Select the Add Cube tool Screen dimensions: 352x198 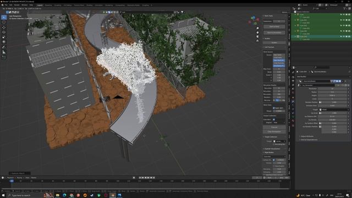(4, 57)
